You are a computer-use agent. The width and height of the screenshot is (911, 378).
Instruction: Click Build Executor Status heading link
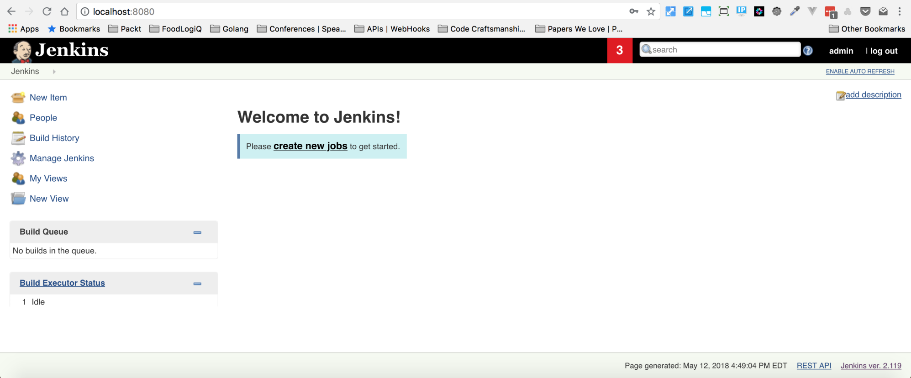coord(62,283)
